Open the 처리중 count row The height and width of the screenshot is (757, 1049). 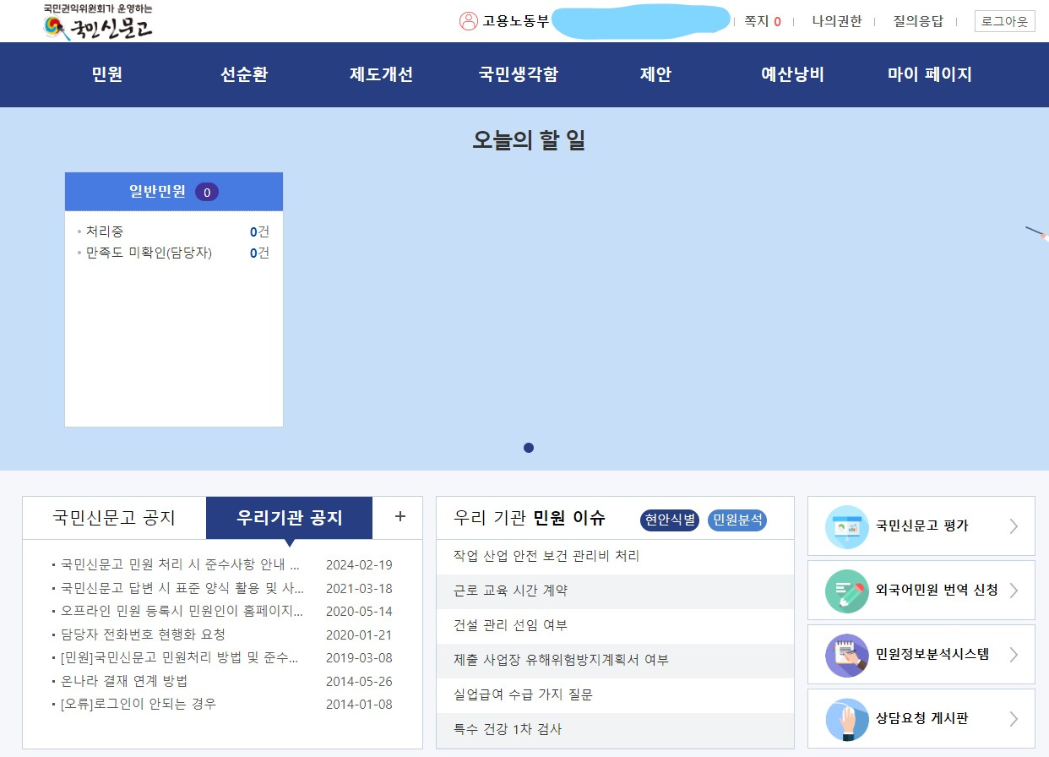coord(174,231)
